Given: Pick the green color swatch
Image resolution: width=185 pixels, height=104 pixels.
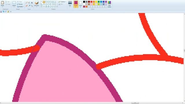Looking at the screenshot, I should click(99, 2).
